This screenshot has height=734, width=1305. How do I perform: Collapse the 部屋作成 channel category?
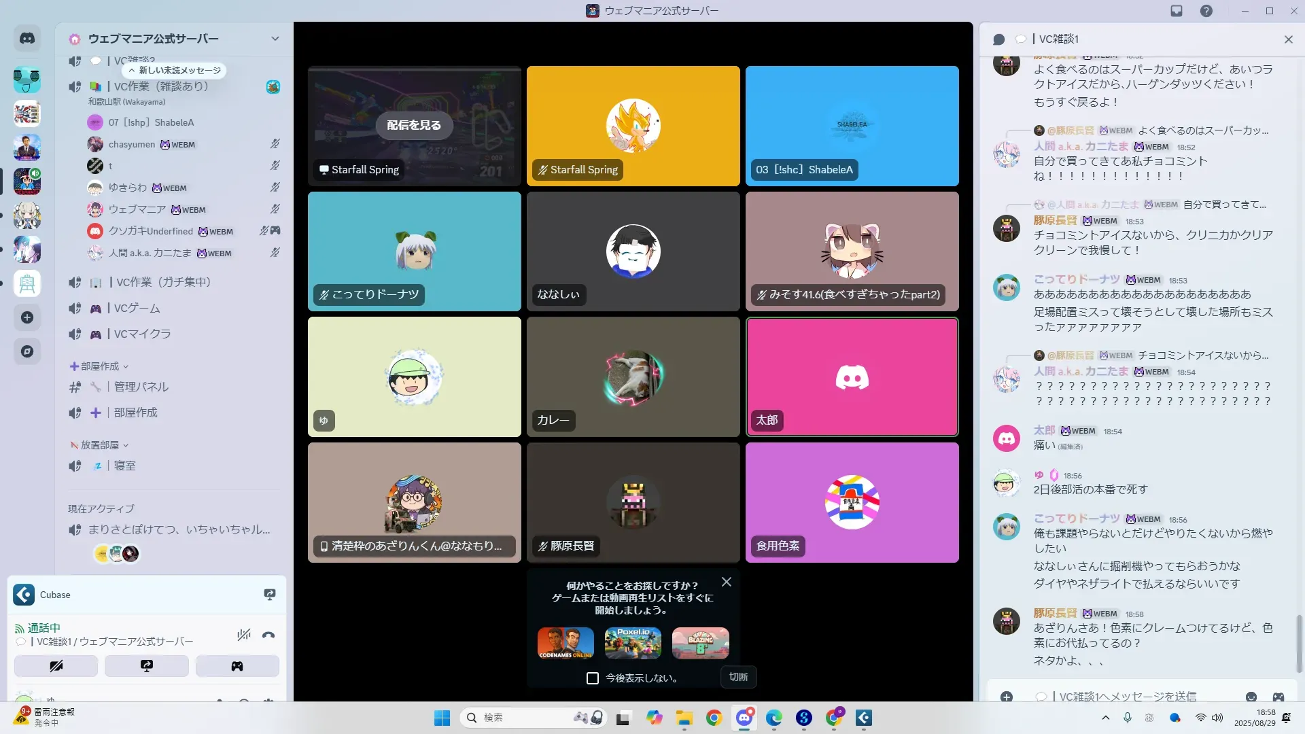pos(99,366)
